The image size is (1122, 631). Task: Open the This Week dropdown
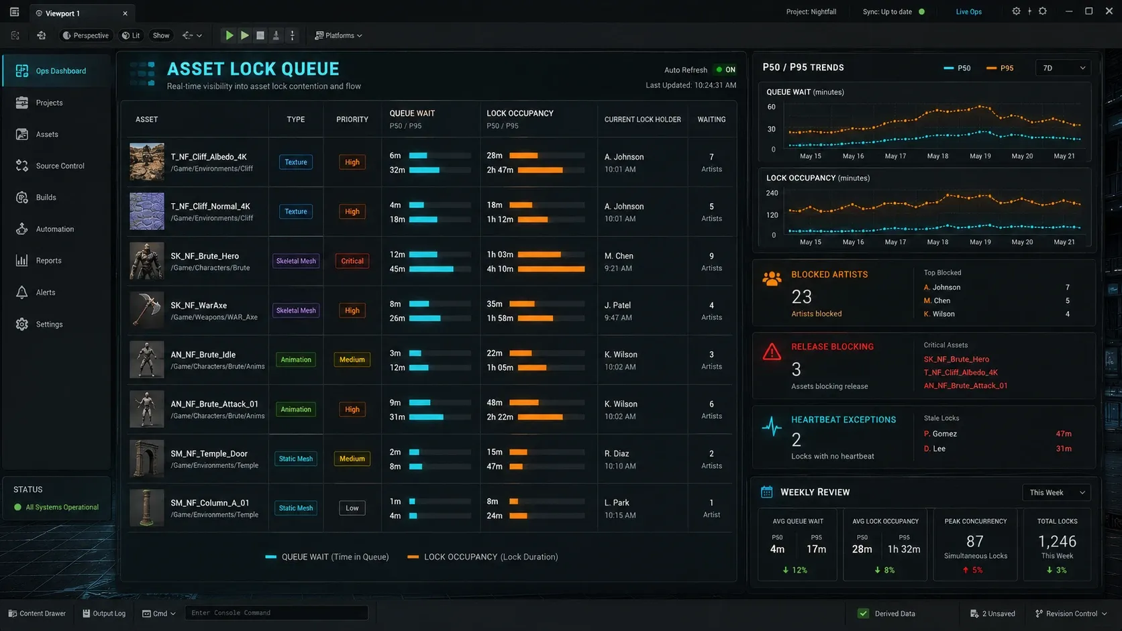[1057, 493]
